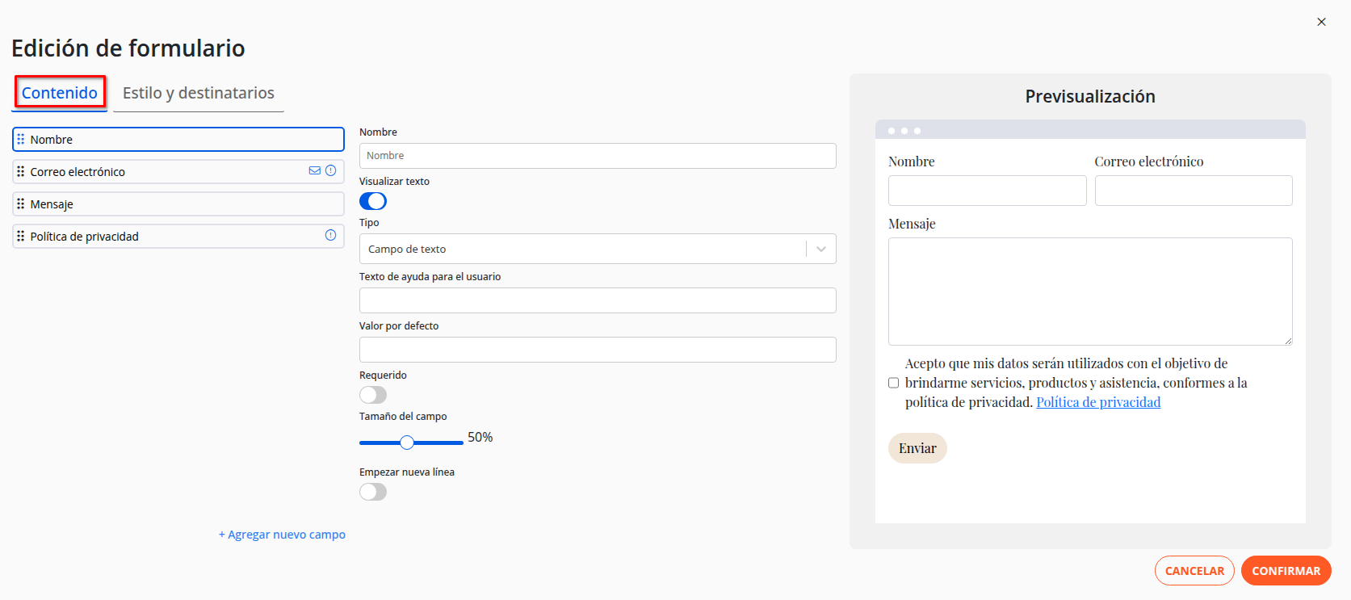
Task: Click the Texto de ayuda para el usuario input
Action: [598, 300]
